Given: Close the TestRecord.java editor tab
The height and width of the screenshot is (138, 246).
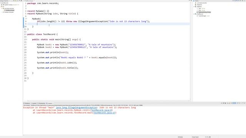Looking at the screenshot, I should pos(34,1).
